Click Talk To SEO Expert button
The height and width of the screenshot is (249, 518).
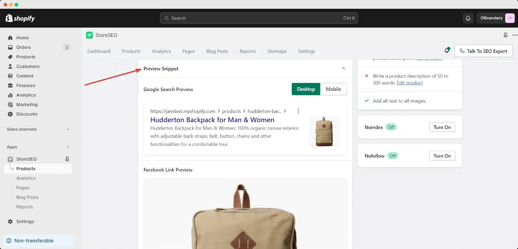483,51
